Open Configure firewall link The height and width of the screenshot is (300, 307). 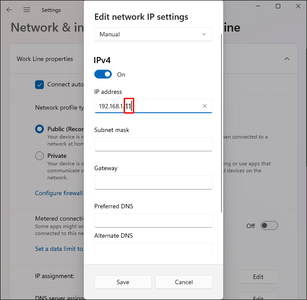[59, 193]
